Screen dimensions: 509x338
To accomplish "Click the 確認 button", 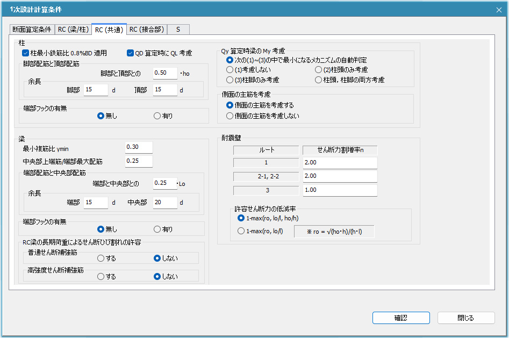I will 401,318.
